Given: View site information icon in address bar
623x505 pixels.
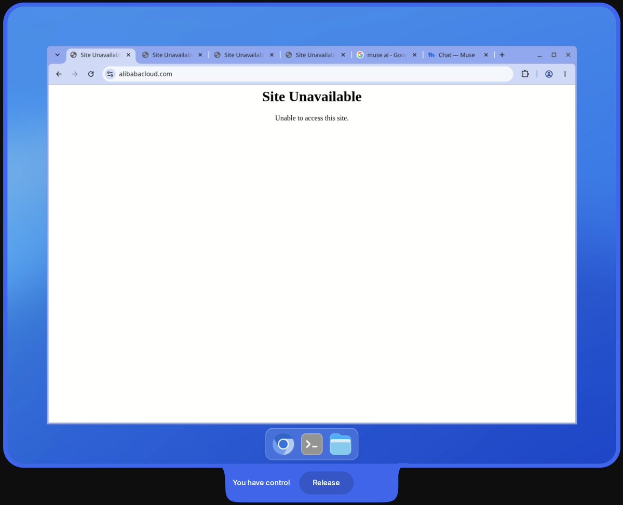Looking at the screenshot, I should 110,74.
